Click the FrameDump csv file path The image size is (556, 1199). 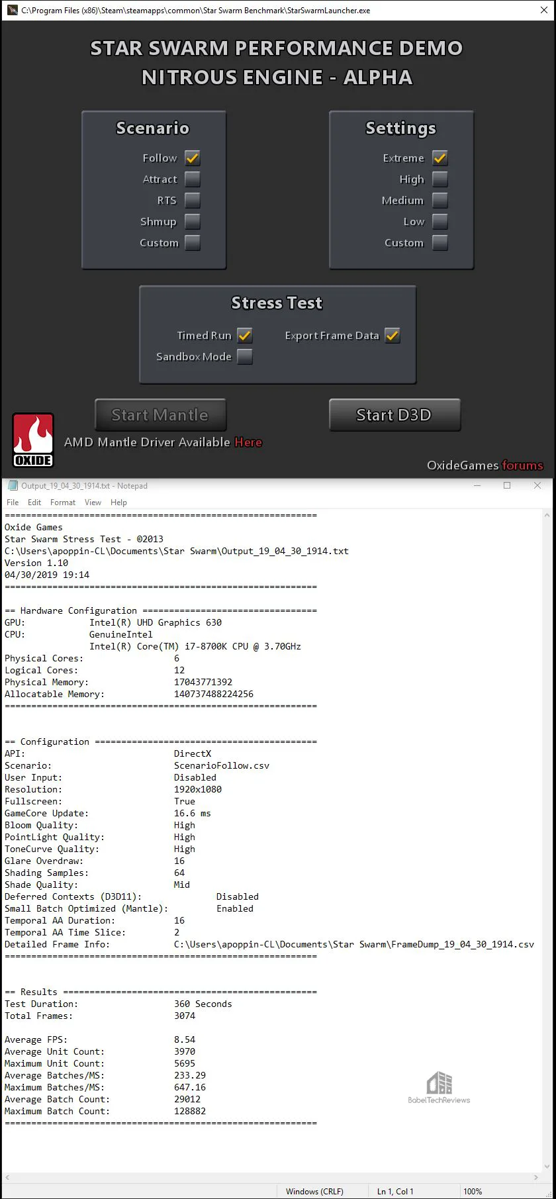click(x=354, y=944)
